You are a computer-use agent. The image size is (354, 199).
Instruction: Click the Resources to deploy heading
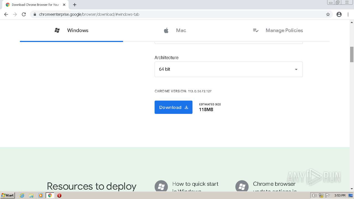click(x=92, y=186)
